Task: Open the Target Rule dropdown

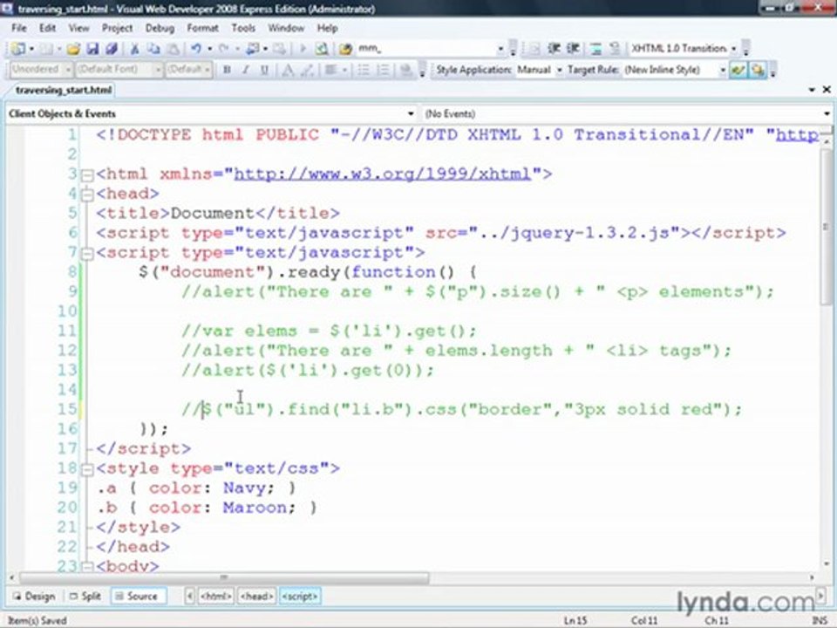Action: point(722,70)
